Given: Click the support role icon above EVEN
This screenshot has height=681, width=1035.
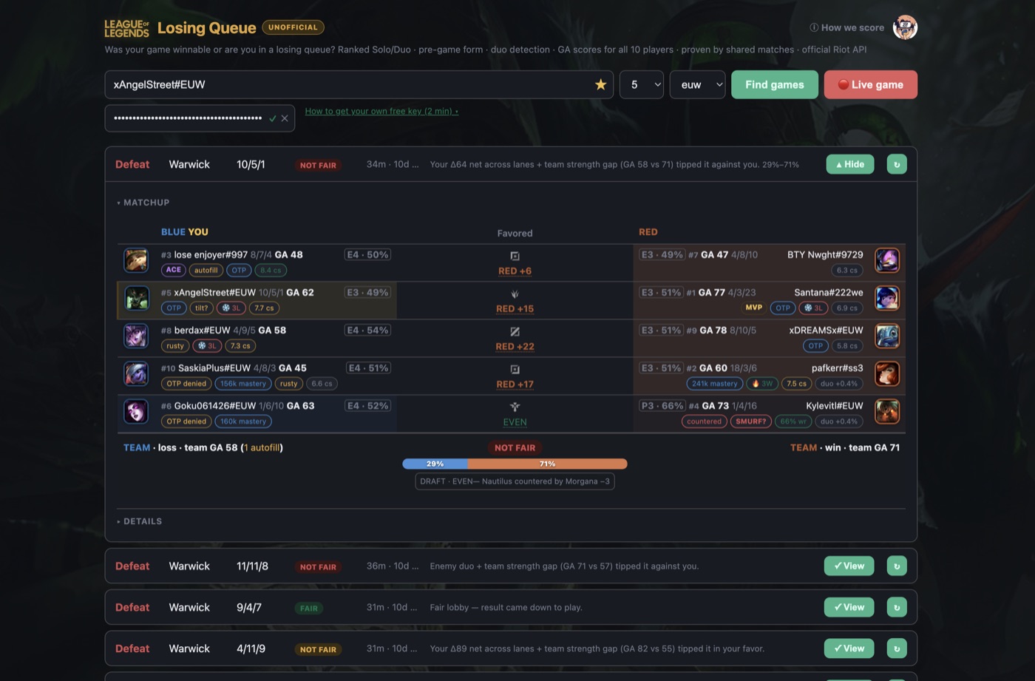Looking at the screenshot, I should tap(515, 407).
